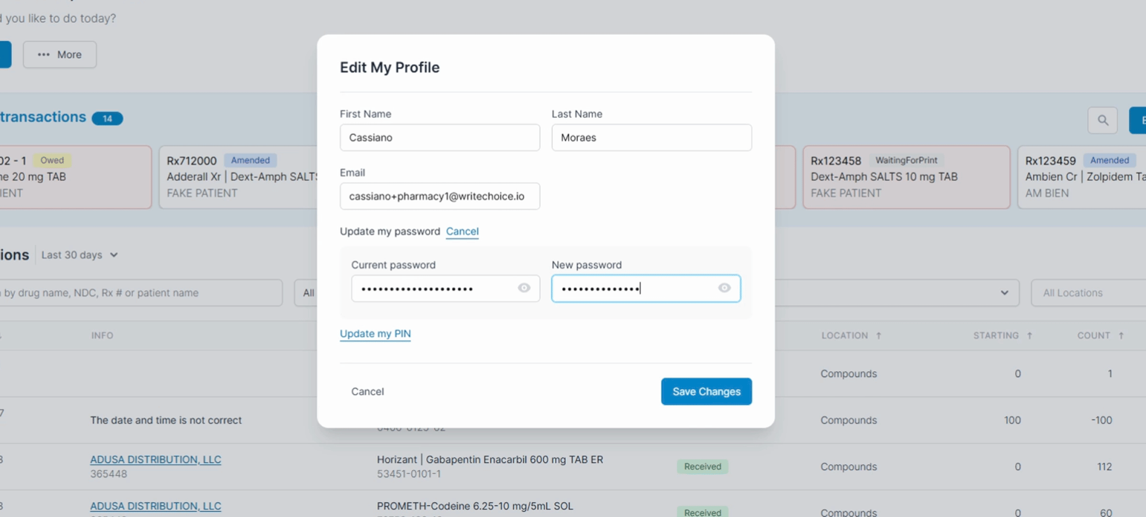Click the search magnifier icon
1146x517 pixels.
click(1102, 120)
